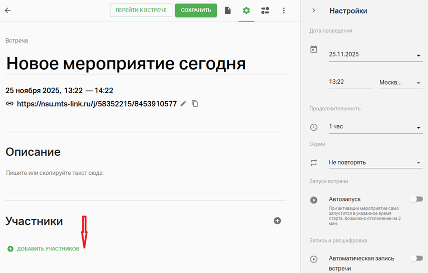Open the document file icon in toolbar
Screen dimensions: 428x273
click(228, 11)
